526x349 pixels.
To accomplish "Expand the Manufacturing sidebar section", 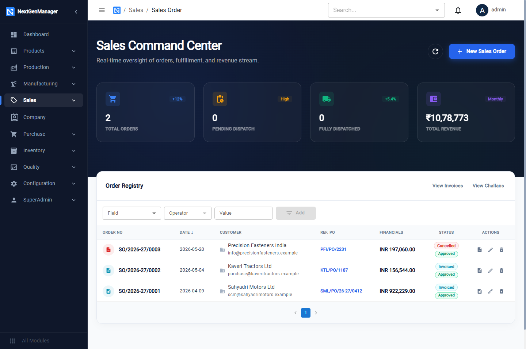I will (44, 84).
